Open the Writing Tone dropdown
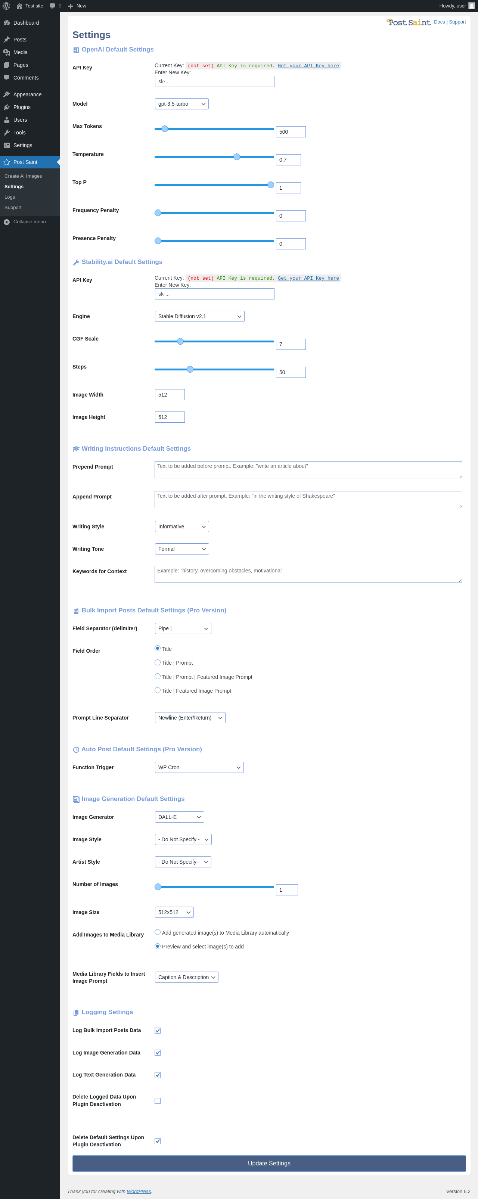The image size is (478, 1199). (x=182, y=549)
